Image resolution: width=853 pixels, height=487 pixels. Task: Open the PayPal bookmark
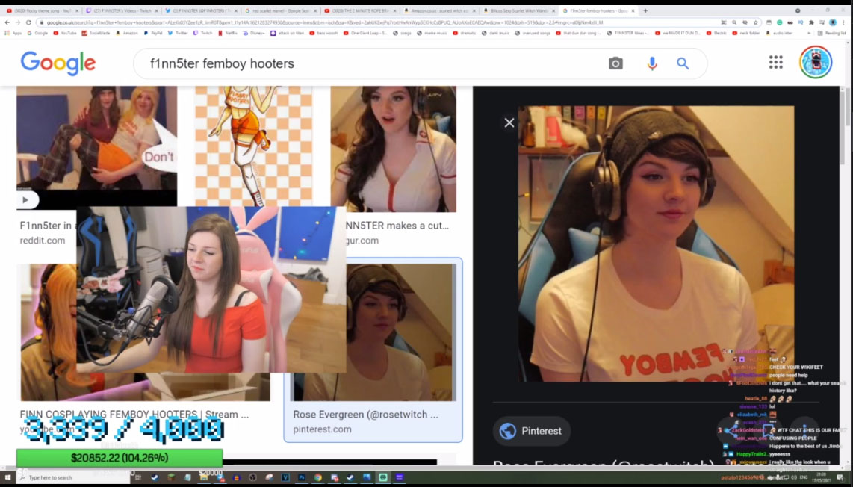point(153,33)
